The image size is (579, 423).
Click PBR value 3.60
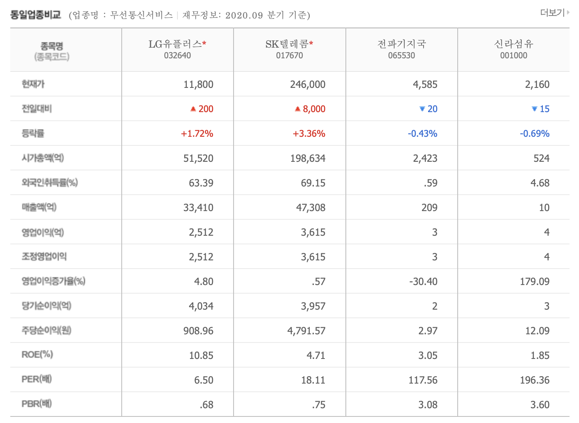click(x=540, y=405)
